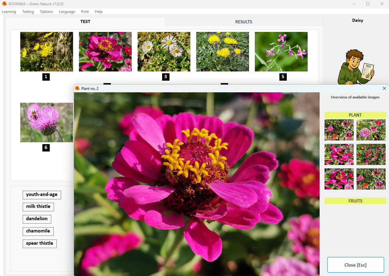Switch to the RESULTS tab

click(243, 22)
